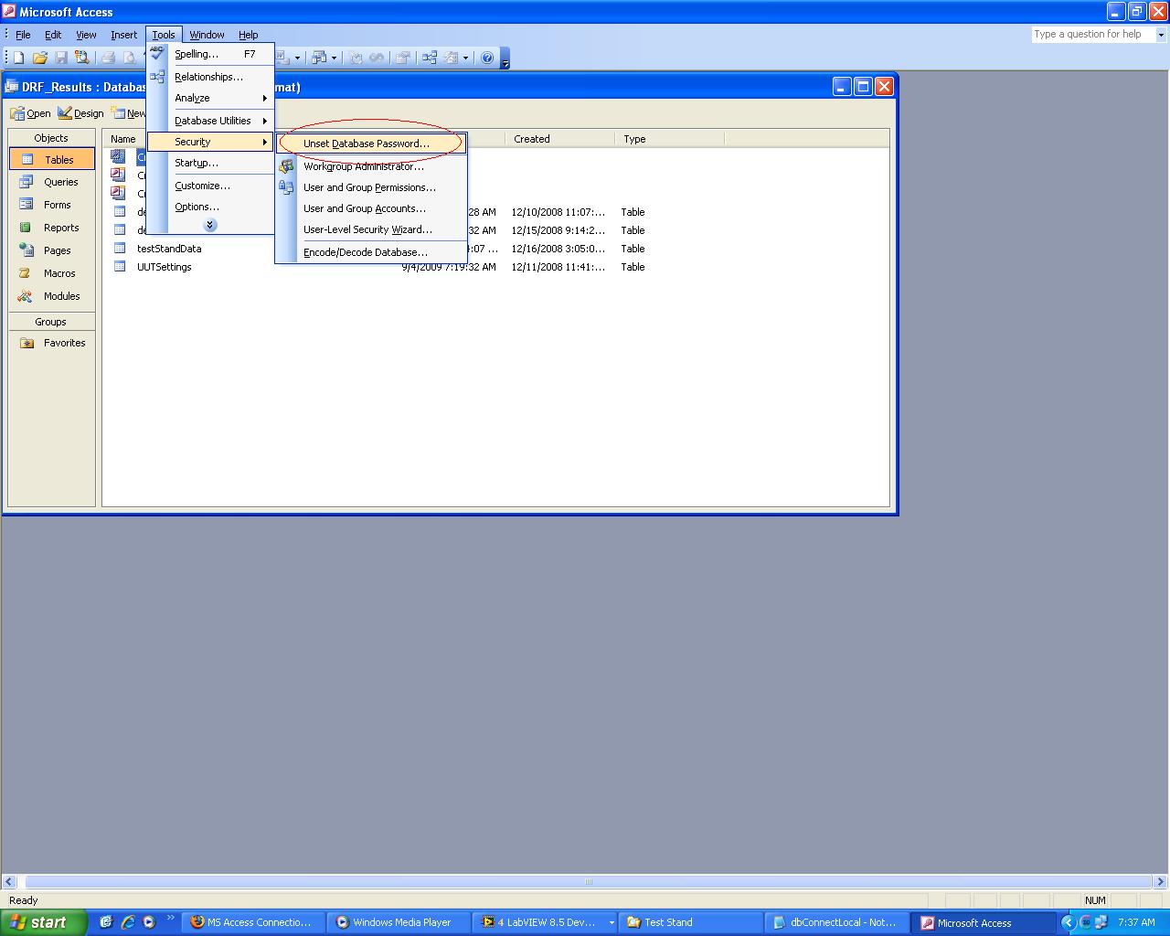Sort by the Type column header
The width and height of the screenshot is (1170, 936).
click(x=669, y=139)
